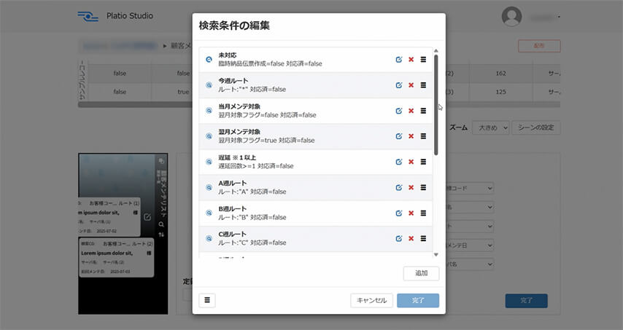Image resolution: width=623 pixels, height=330 pixels.
Task: Click the user avatar icon
Action: [512, 17]
